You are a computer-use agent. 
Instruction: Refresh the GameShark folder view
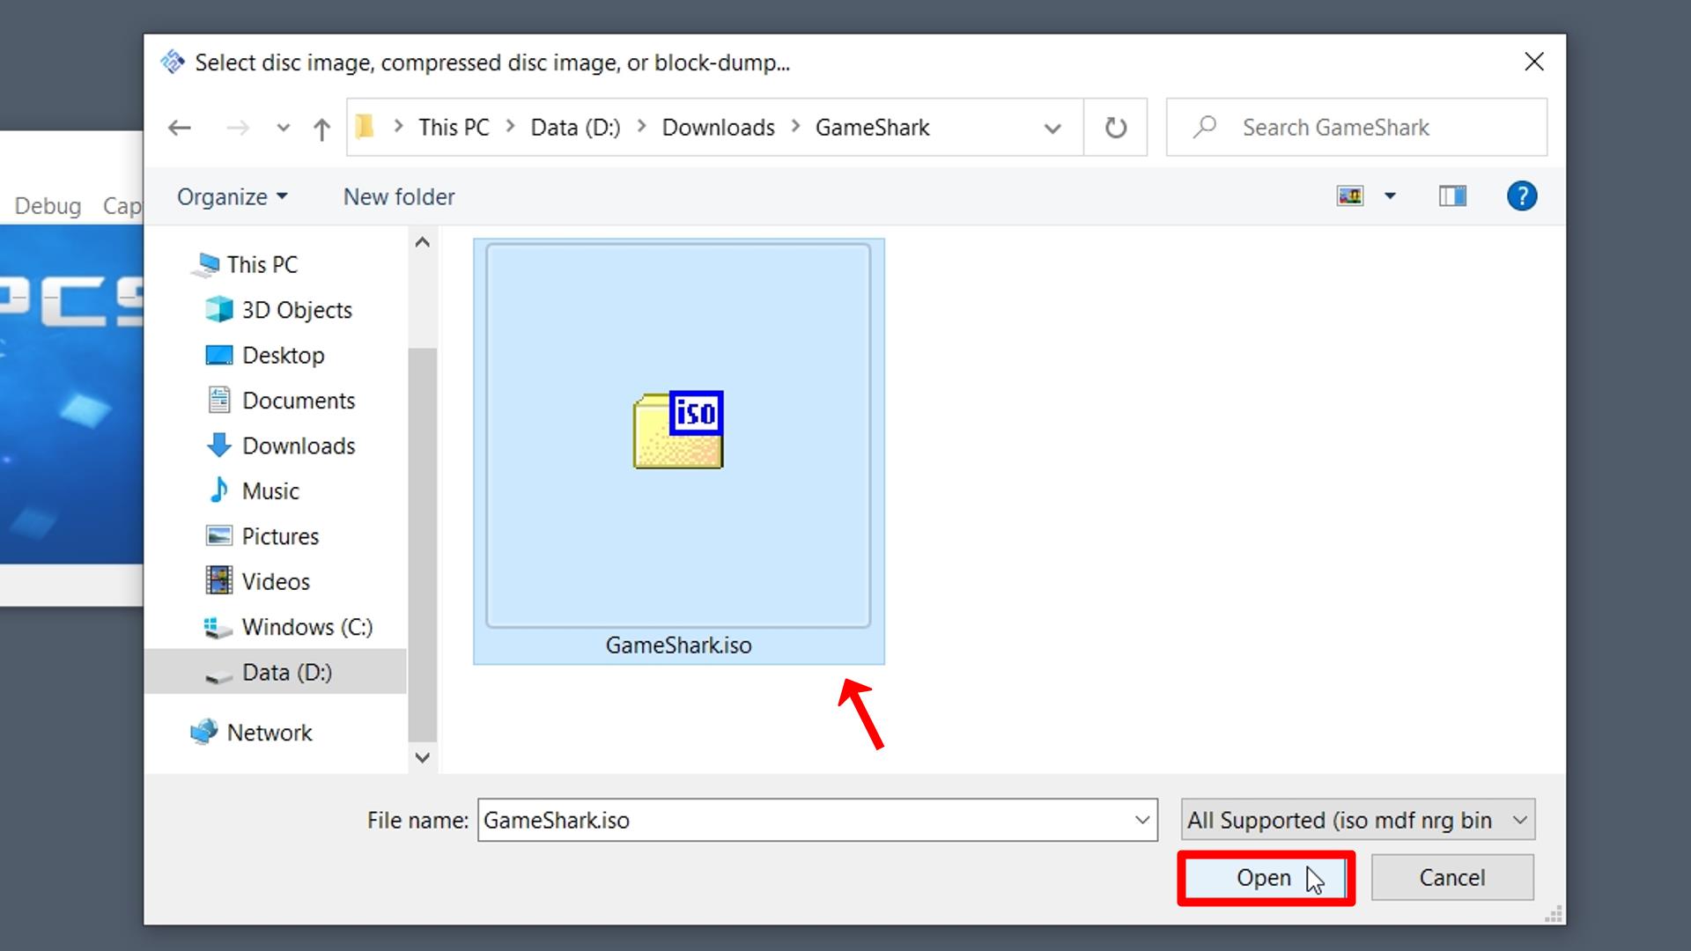(x=1115, y=128)
